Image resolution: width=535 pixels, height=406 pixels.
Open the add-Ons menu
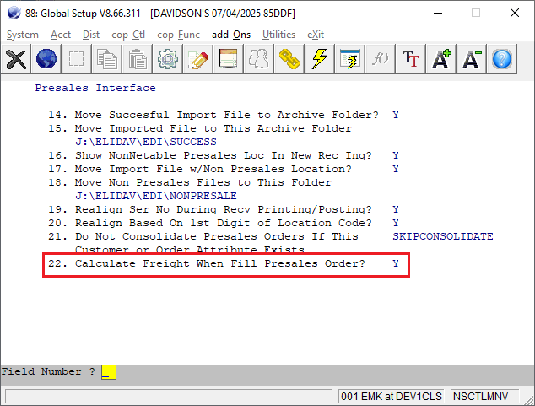pyautogui.click(x=232, y=35)
